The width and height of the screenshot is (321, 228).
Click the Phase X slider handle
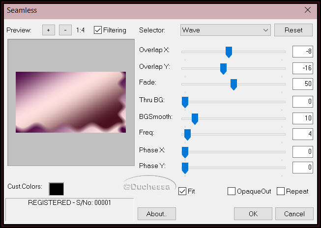(185, 152)
